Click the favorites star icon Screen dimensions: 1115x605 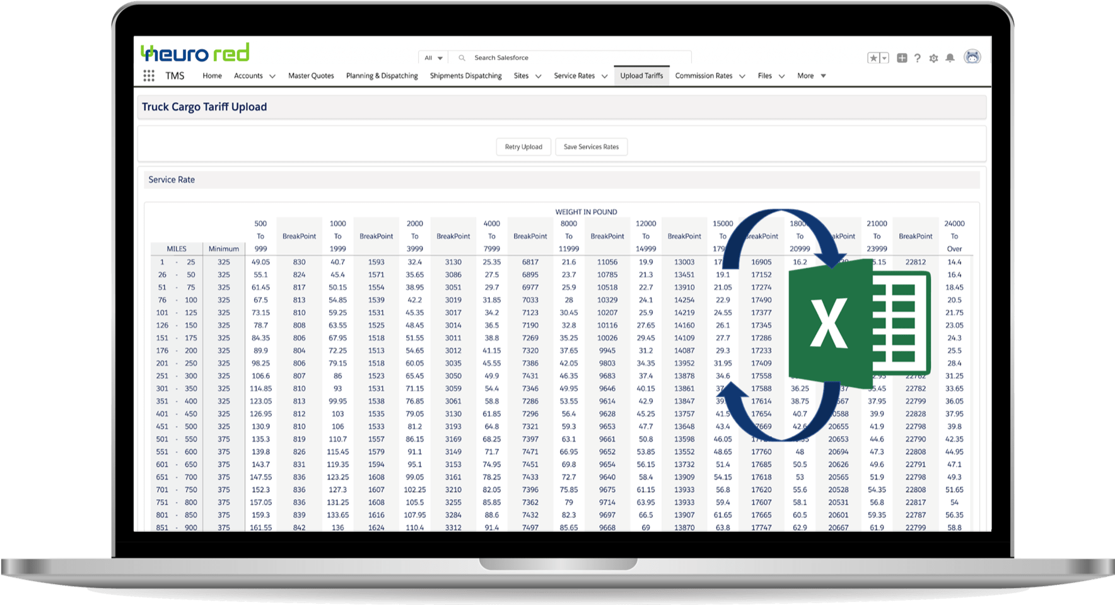coord(873,57)
